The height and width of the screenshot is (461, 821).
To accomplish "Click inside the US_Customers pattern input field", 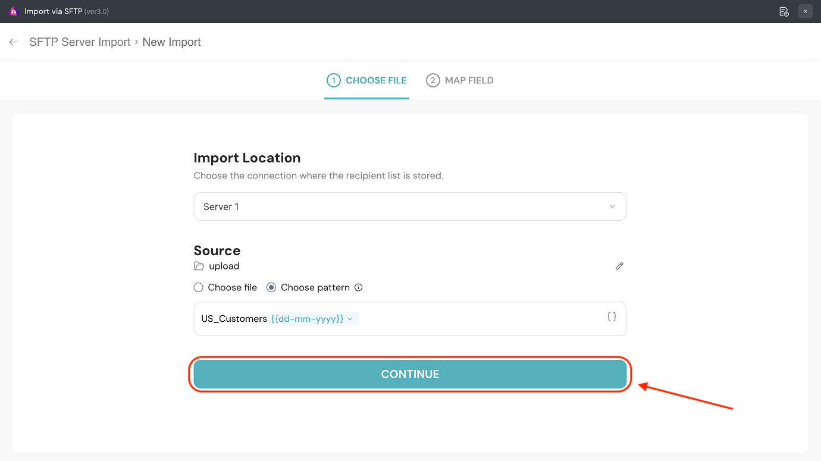I will pos(476,319).
